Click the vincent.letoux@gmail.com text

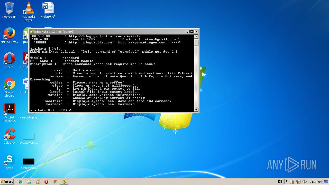tap(151, 39)
